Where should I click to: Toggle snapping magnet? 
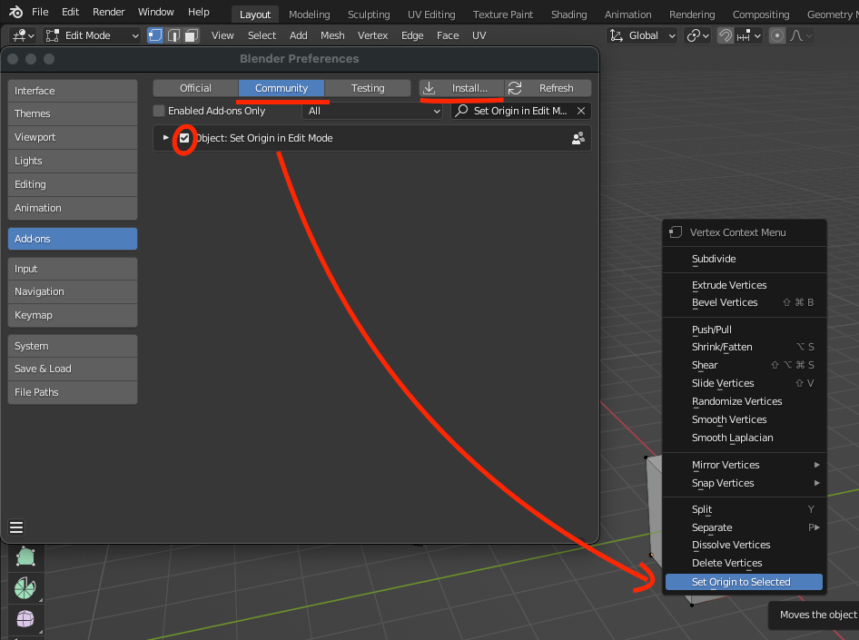click(726, 35)
